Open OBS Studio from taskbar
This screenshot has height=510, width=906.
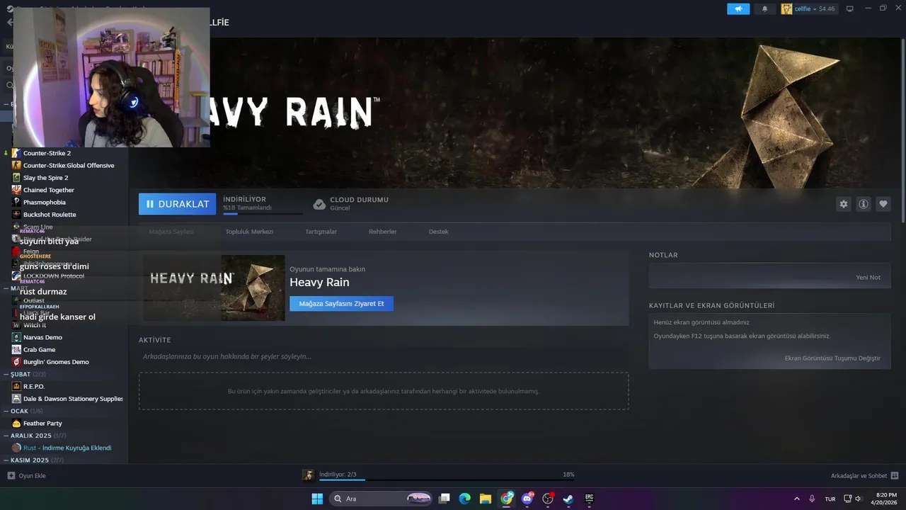(548, 499)
